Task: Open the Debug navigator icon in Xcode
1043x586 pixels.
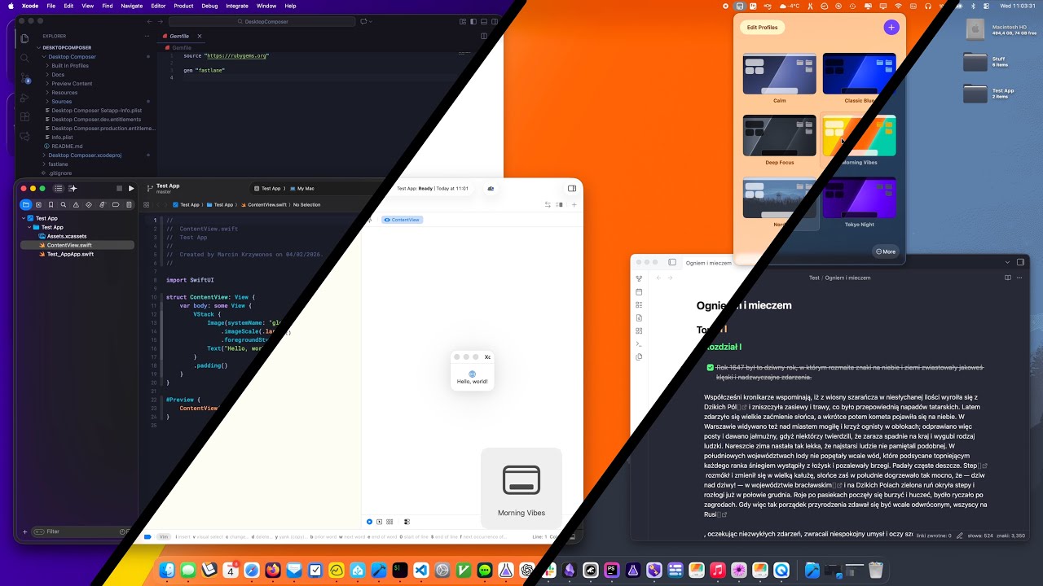Action: pyautogui.click(x=103, y=205)
